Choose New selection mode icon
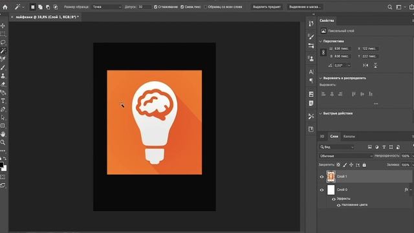 pos(33,7)
